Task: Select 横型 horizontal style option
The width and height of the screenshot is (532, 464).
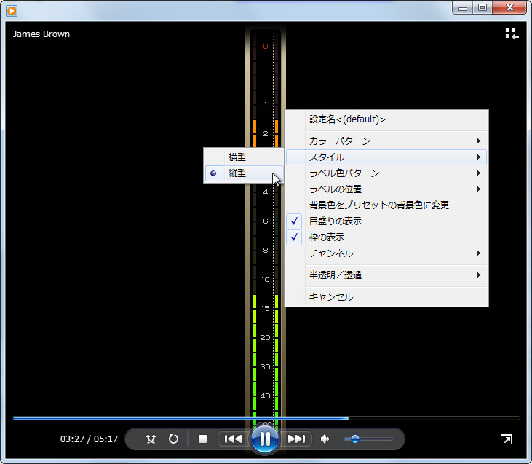Action: 244,157
